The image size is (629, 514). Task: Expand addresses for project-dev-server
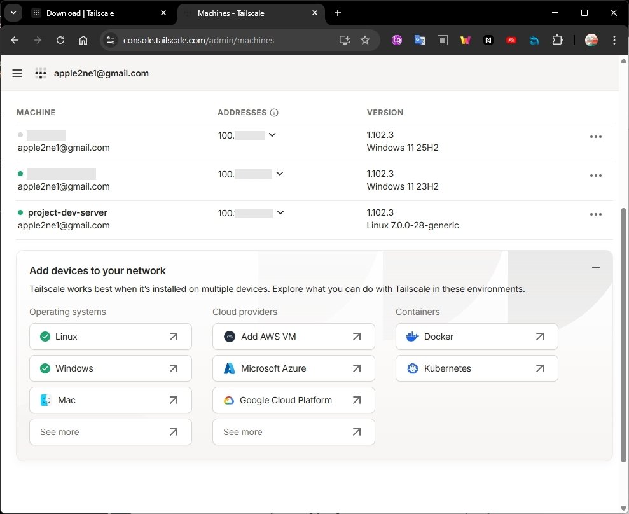point(280,212)
